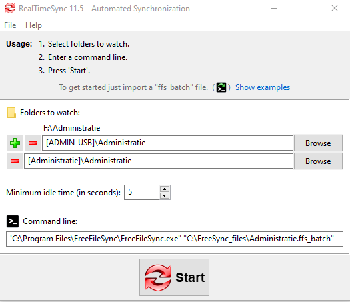Click into the [ADMIN-USB]\Administratie folder path field

click(167, 143)
